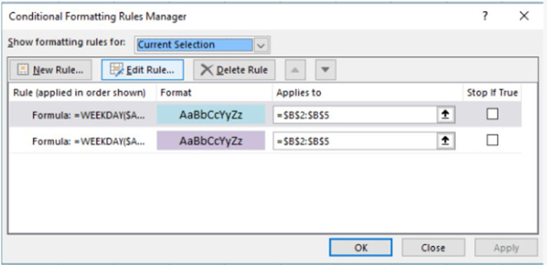This screenshot has height=265, width=547.
Task: Close the dialog with the X icon
Action: 524,16
